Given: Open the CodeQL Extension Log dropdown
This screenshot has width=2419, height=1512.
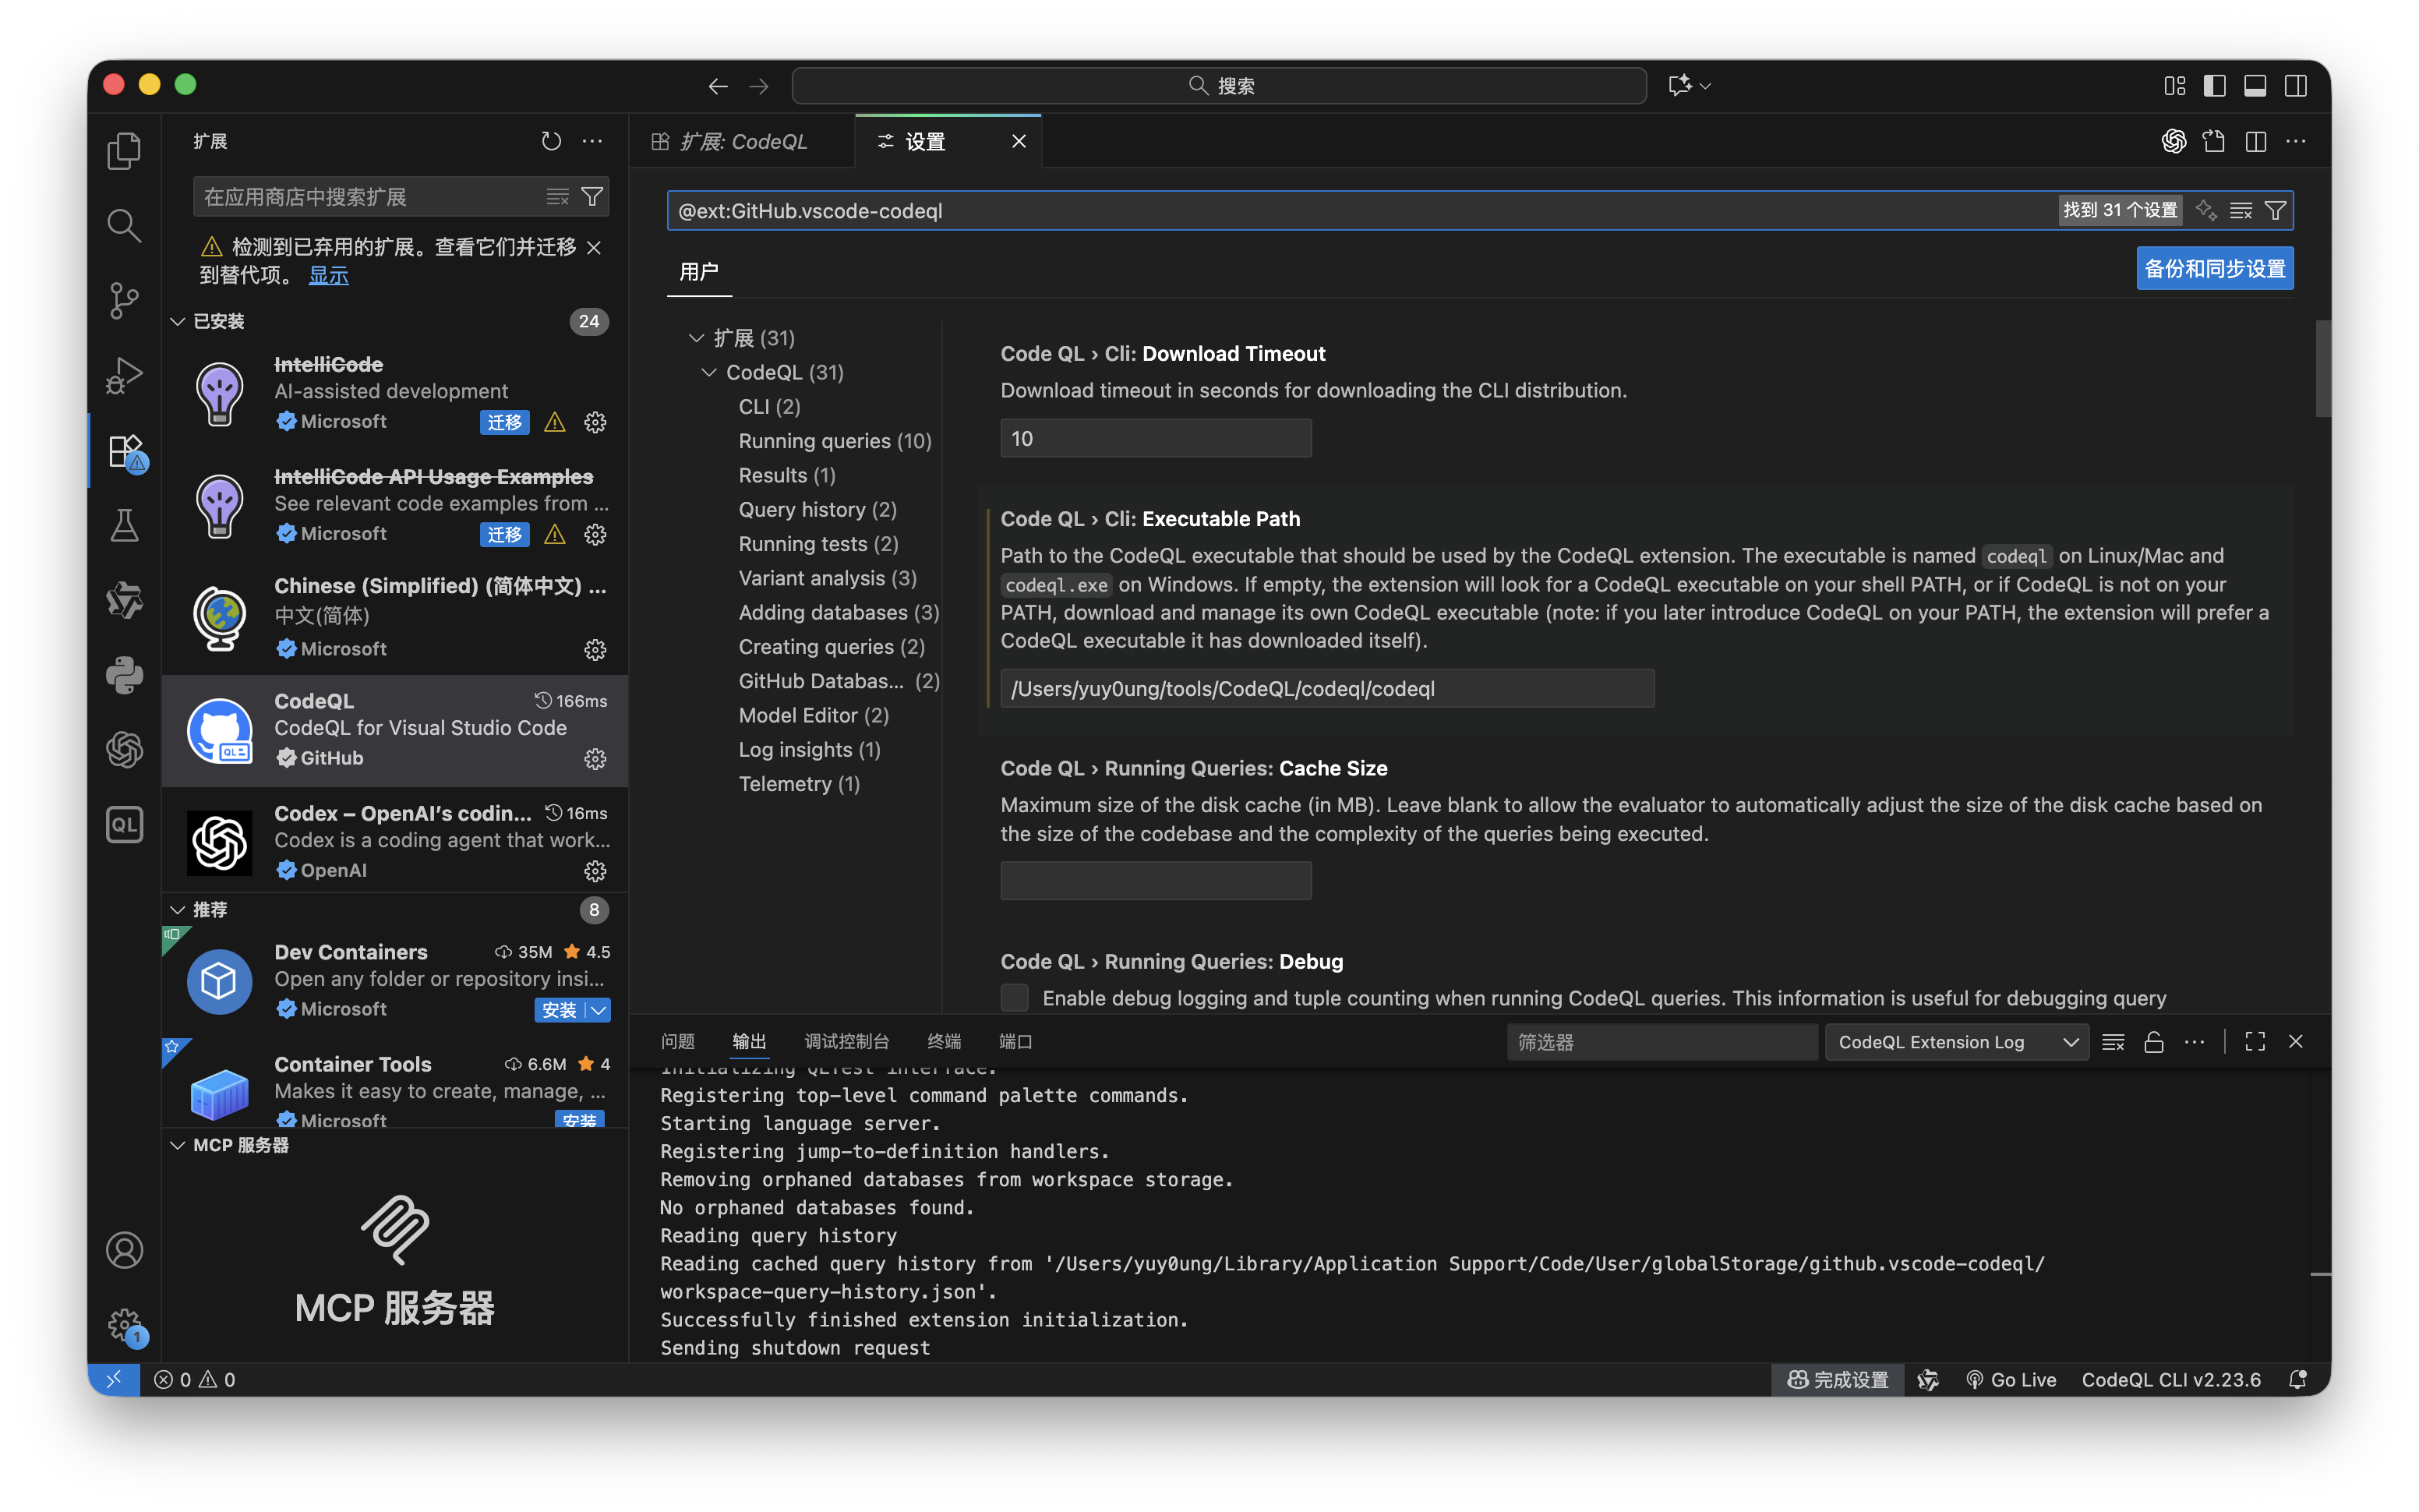Looking at the screenshot, I should (1956, 1042).
